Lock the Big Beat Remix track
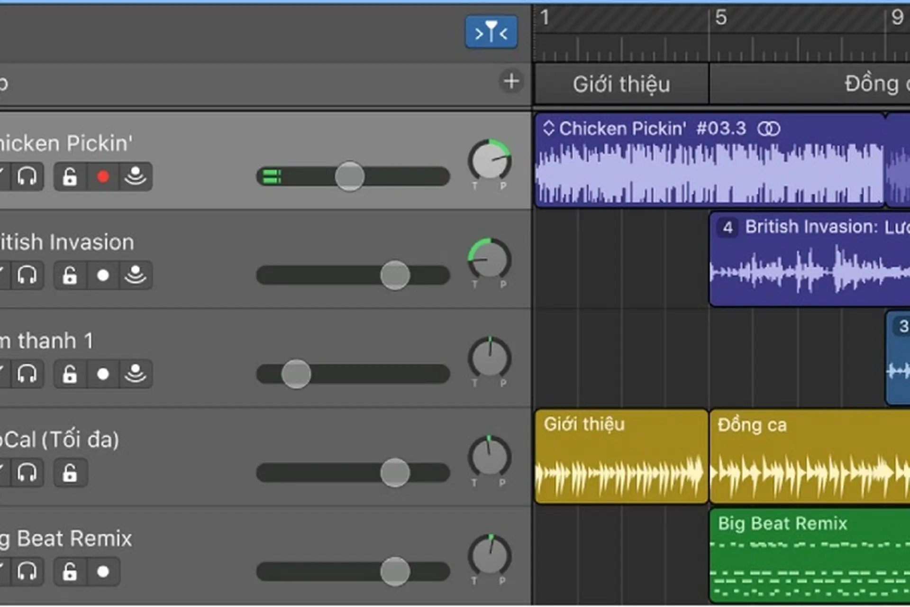910x607 pixels. [x=70, y=571]
